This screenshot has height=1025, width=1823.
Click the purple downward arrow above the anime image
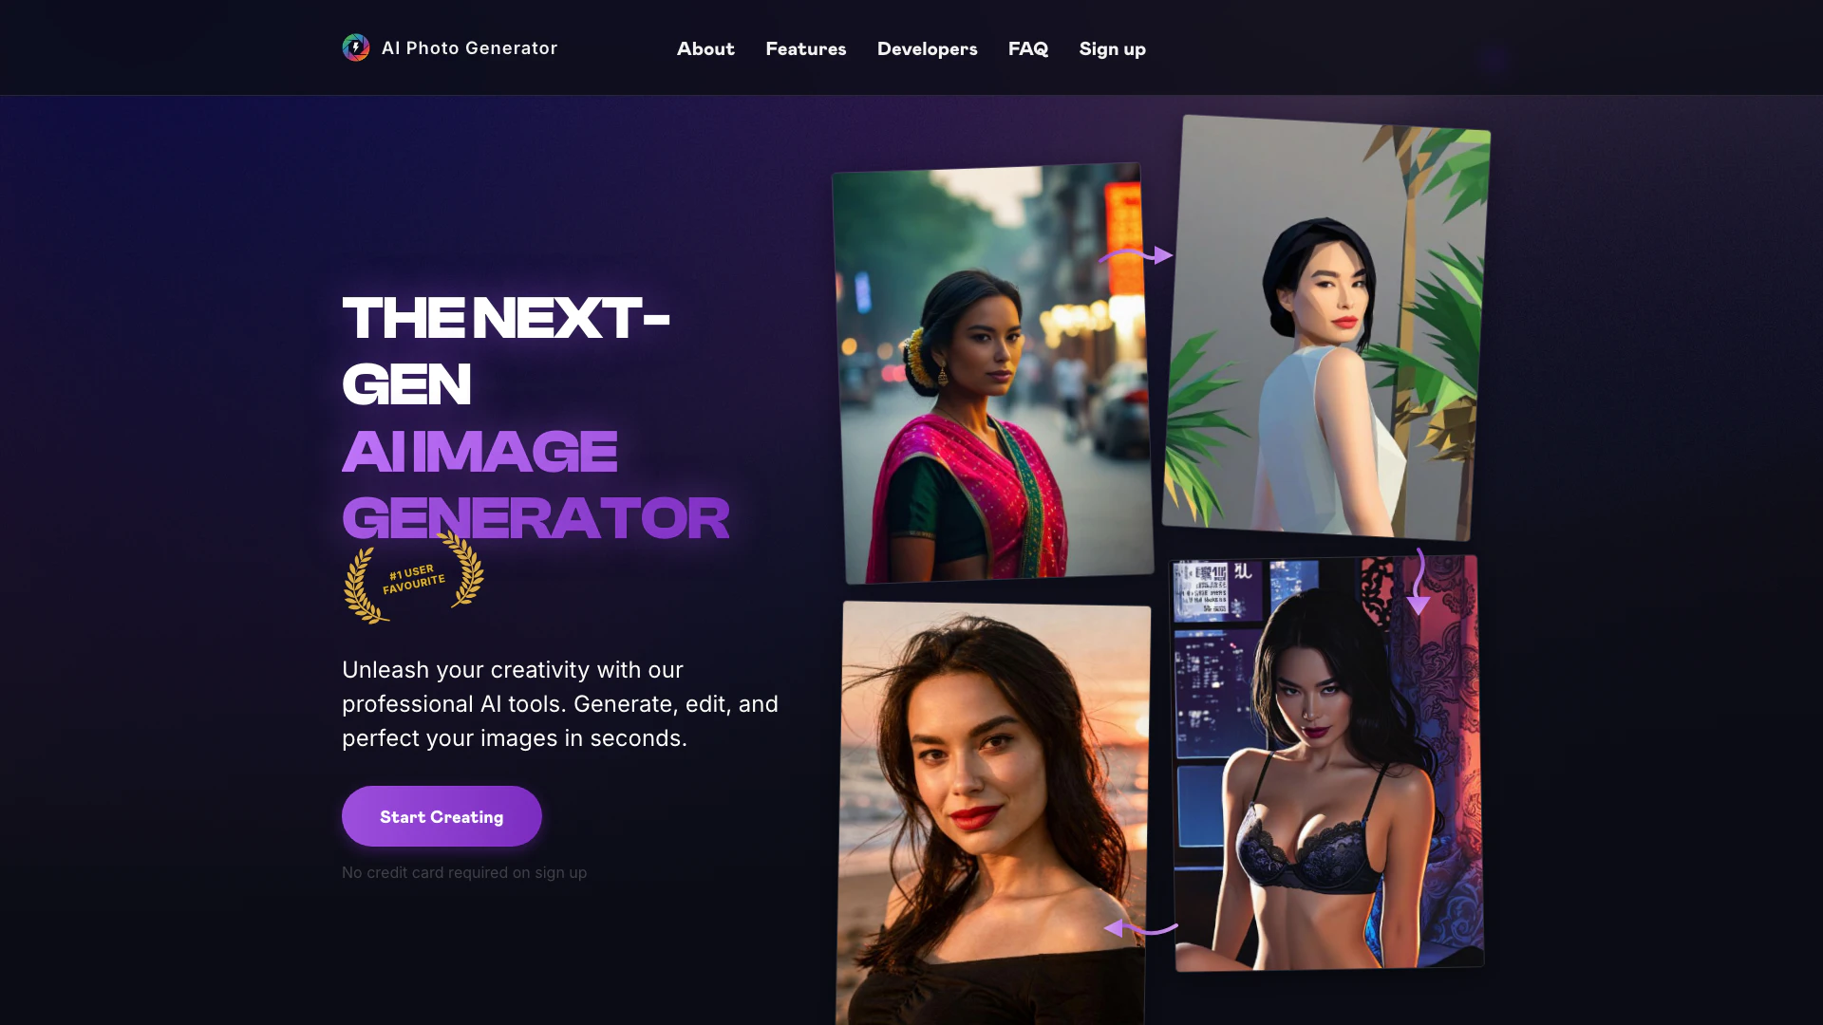[1418, 582]
